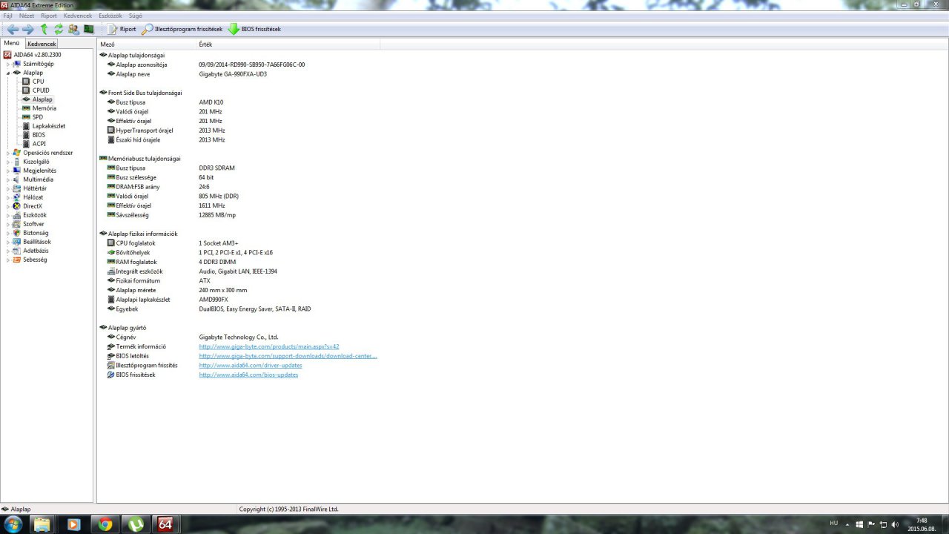Open File Explorer from the taskbar
Image resolution: width=949 pixels, height=534 pixels.
(42, 524)
